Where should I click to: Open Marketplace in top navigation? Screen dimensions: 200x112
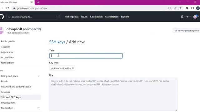(x=112, y=16)
